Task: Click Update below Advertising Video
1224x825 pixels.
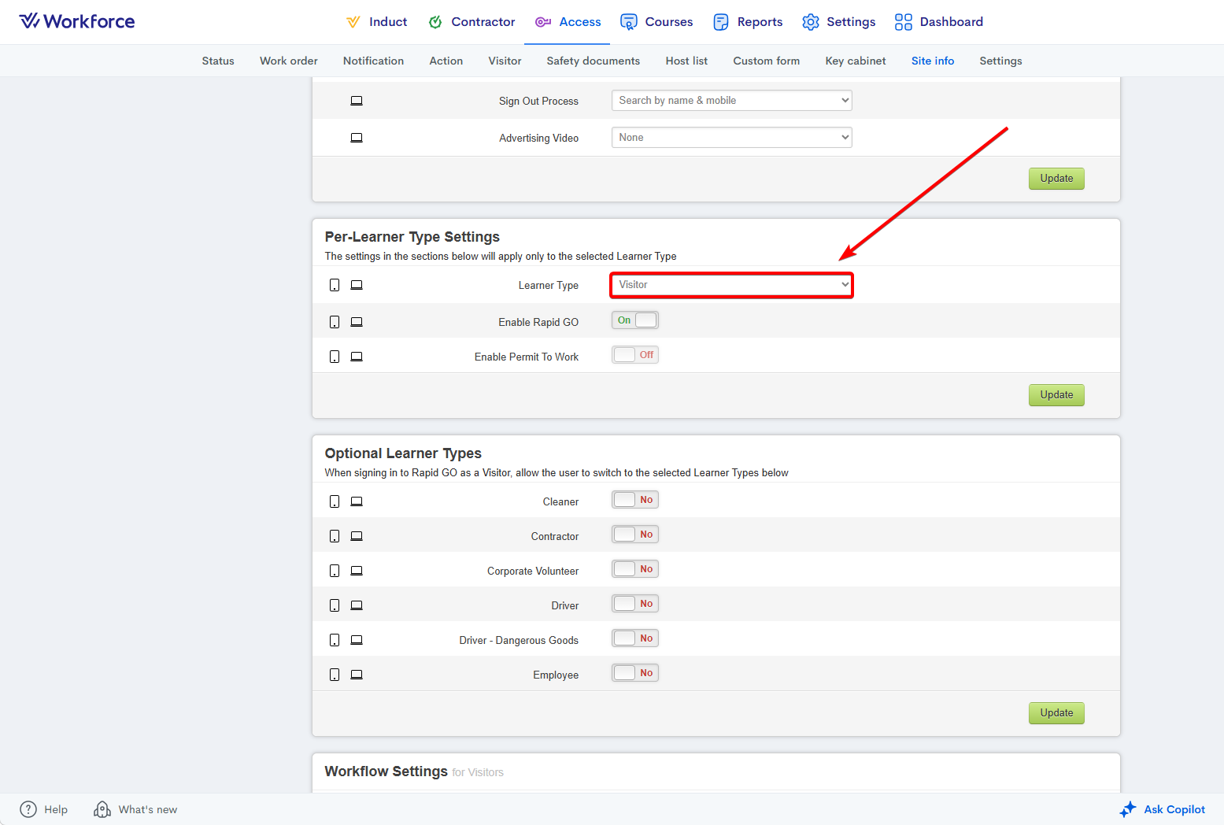Action: (1056, 179)
